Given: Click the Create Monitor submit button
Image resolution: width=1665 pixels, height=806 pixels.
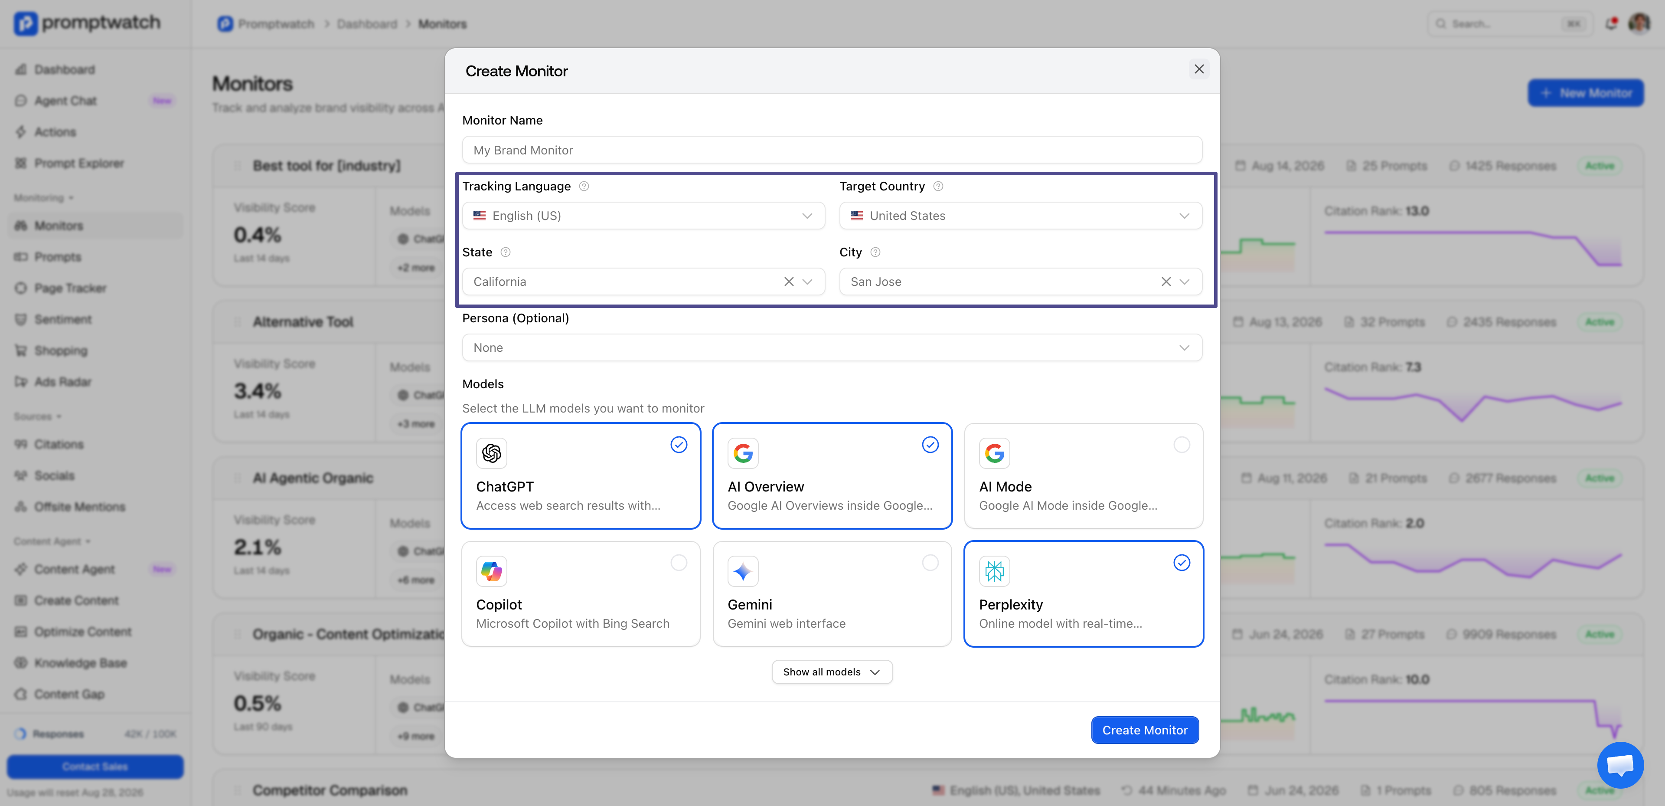Looking at the screenshot, I should (1145, 731).
